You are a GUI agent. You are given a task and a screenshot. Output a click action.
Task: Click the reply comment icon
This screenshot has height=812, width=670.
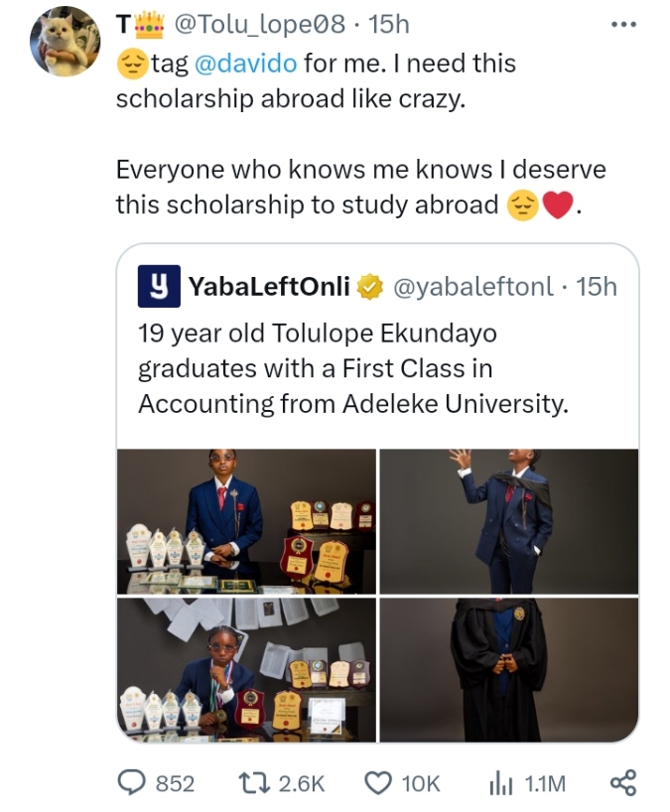[132, 783]
